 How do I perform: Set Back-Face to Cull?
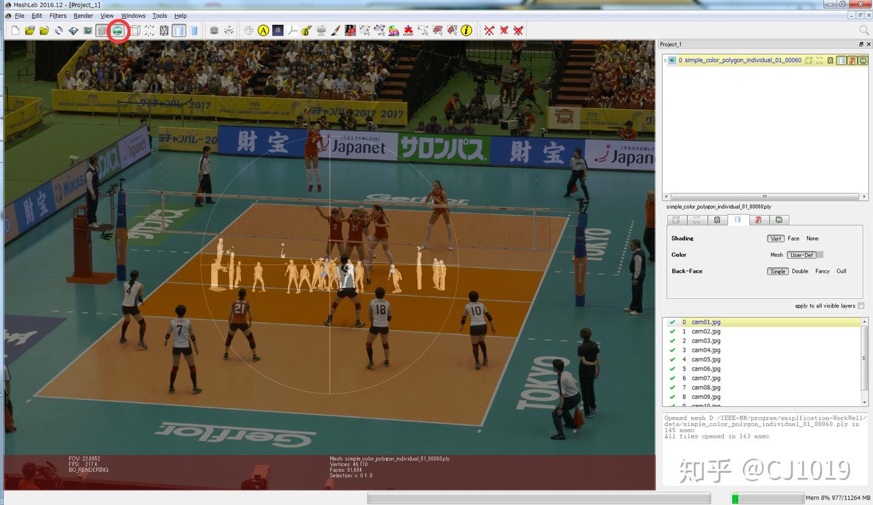click(x=841, y=272)
